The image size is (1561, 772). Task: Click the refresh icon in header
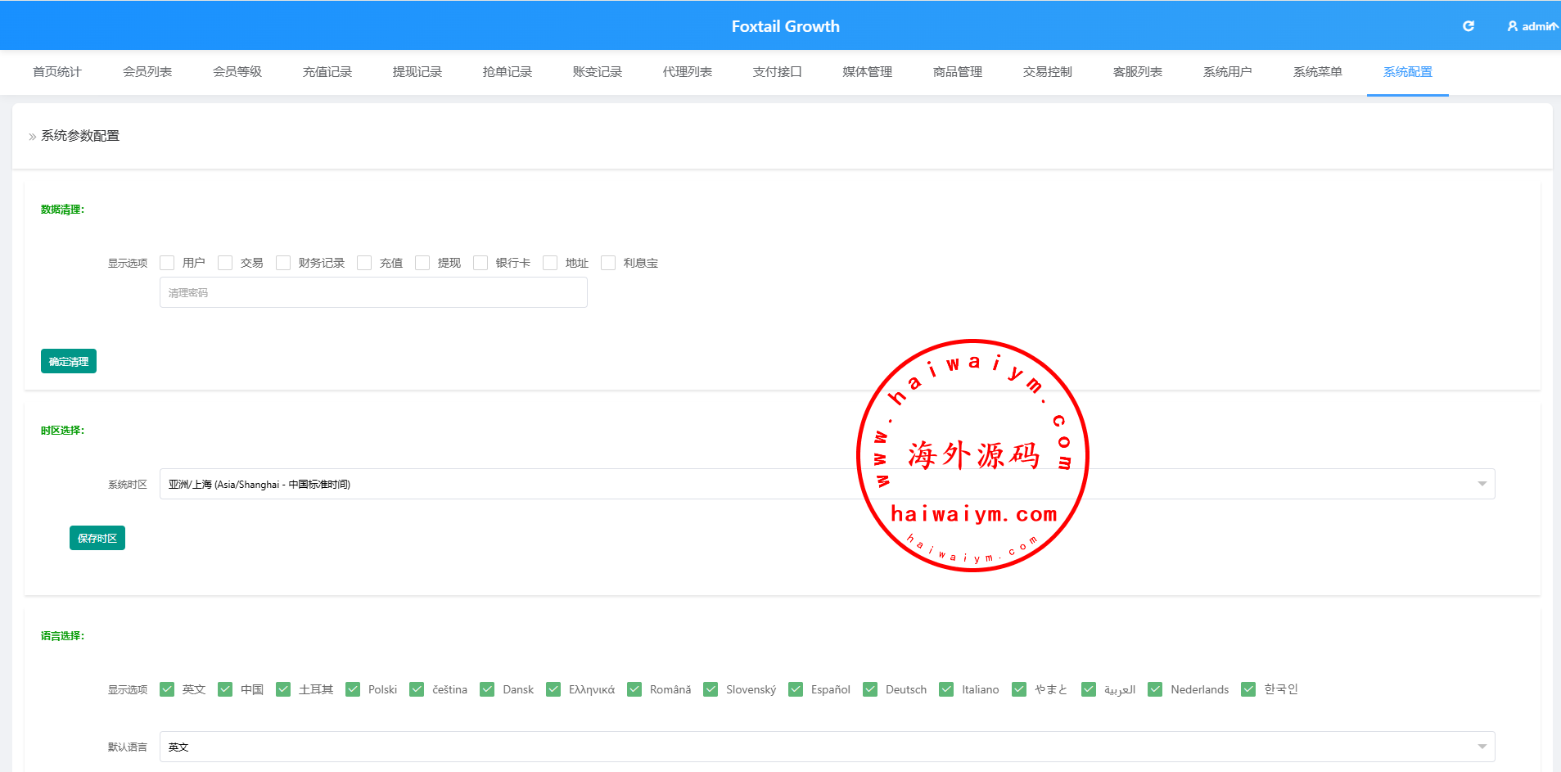(x=1469, y=26)
